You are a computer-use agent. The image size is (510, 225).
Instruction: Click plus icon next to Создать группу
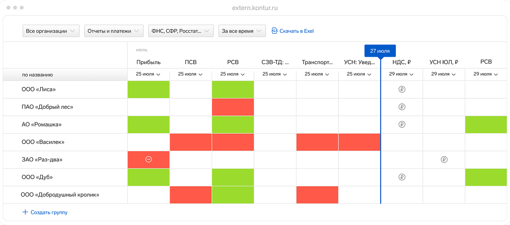click(x=25, y=212)
